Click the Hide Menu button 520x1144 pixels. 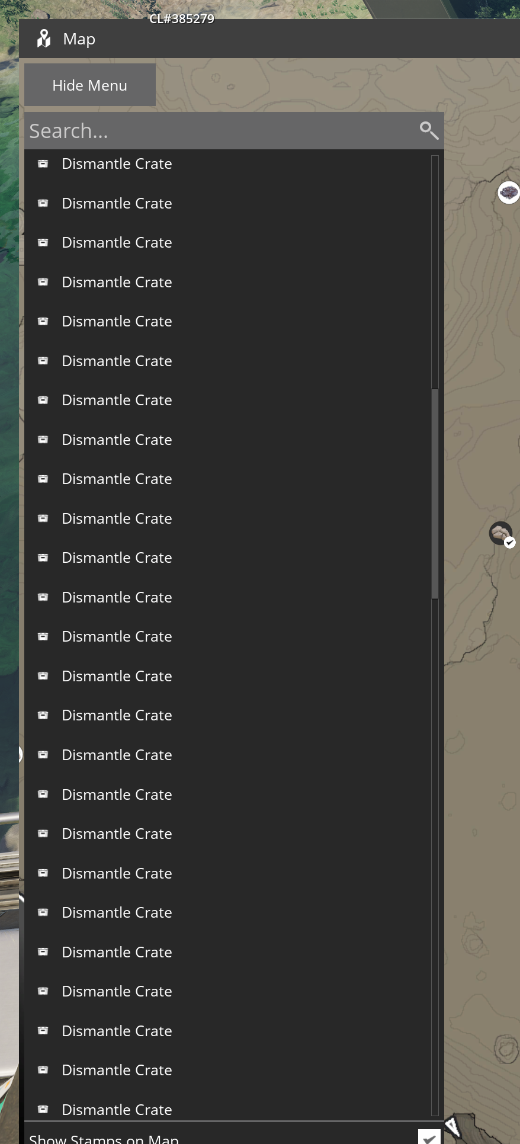point(90,85)
